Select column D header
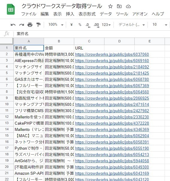Screen dimensions: 170x181 pyautogui.click(x=119, y=41)
